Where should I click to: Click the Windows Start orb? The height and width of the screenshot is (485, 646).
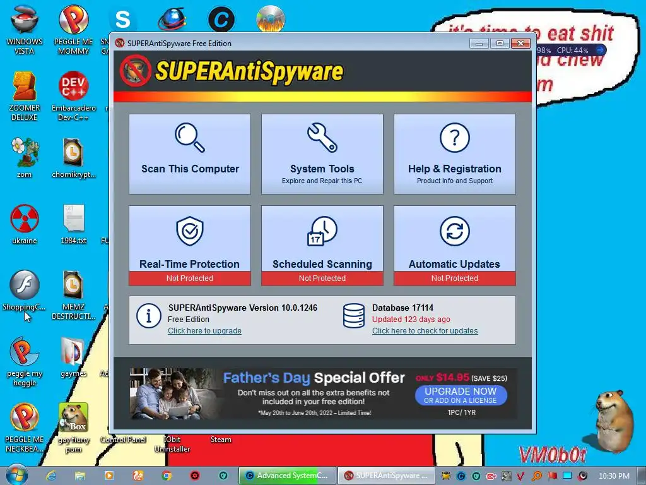[16, 475]
